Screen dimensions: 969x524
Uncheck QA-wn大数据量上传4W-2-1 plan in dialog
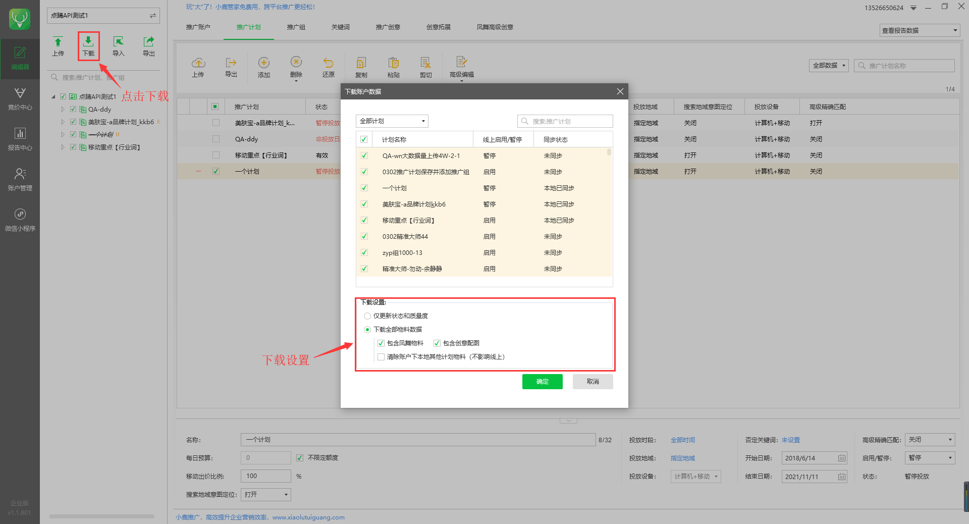(364, 155)
